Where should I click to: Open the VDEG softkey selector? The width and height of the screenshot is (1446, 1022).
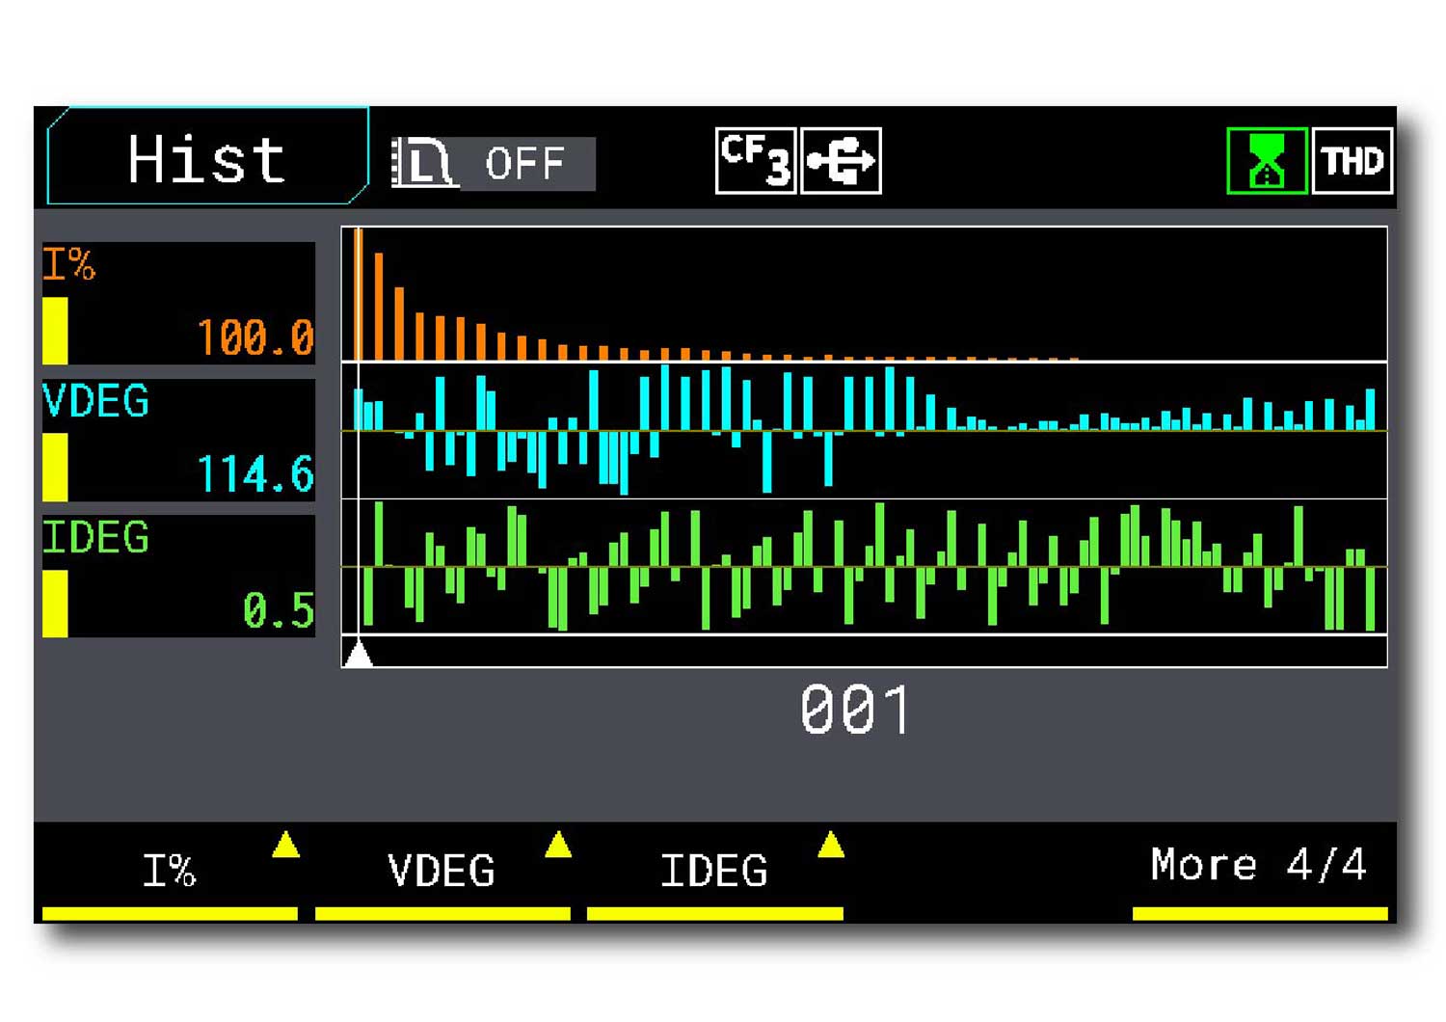pyautogui.click(x=442, y=872)
